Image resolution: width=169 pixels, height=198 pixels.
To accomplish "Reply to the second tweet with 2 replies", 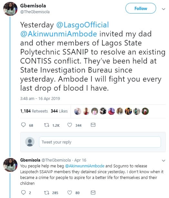I will click(23, 193).
